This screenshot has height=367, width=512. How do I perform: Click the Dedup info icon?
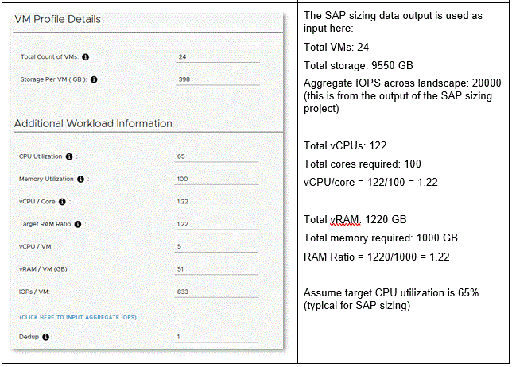(x=45, y=337)
